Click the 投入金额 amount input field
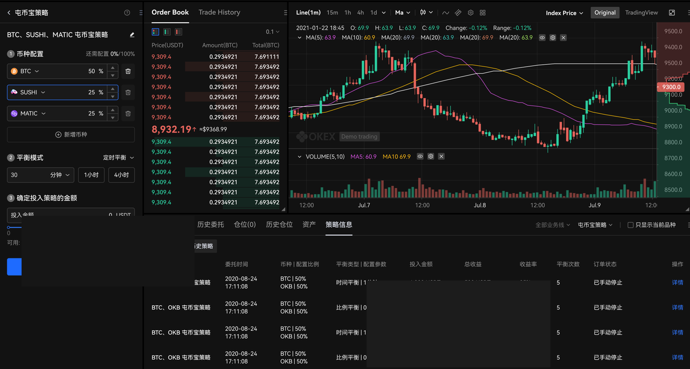Screen dimensions: 690x369 [71, 215]
